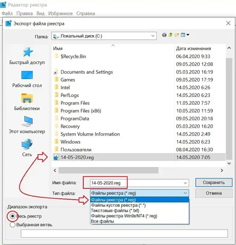
Task: Expand the Папка location dropdown
Action: 153,36
